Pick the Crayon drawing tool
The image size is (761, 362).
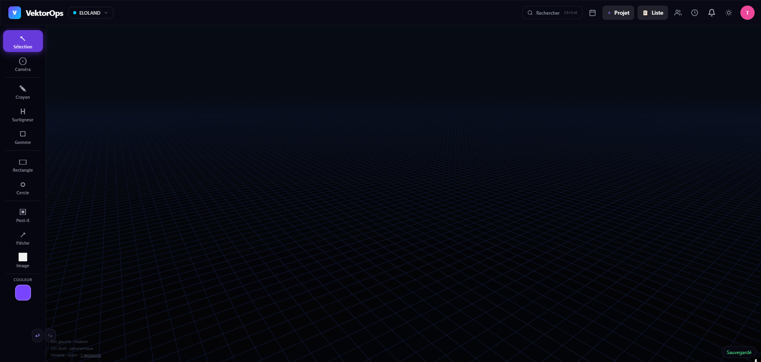(x=23, y=92)
